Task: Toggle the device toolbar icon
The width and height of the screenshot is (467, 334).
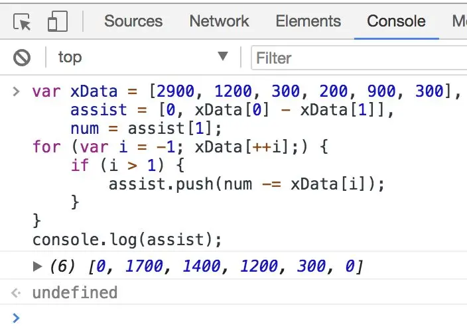Action: (57, 21)
